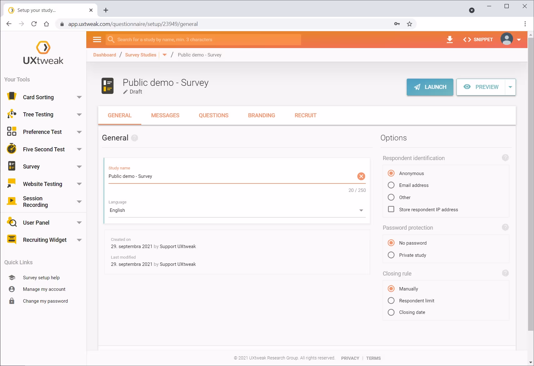Choose Closing date as closing rule
Screen dimensions: 534x366
pos(391,312)
